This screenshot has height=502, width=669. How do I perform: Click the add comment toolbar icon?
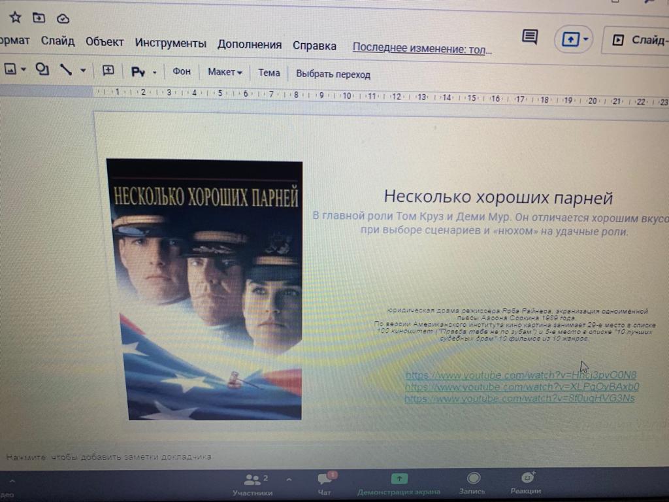coord(108,71)
